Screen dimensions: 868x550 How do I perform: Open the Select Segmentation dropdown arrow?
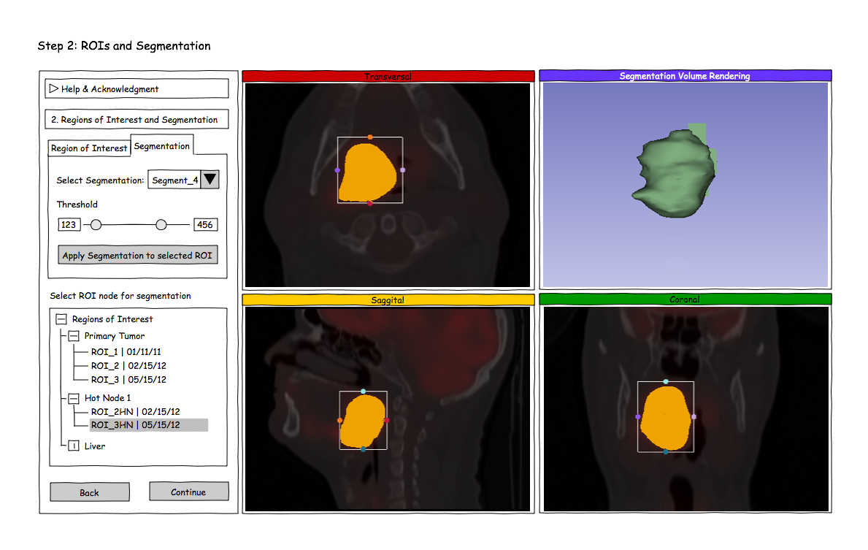[x=210, y=180]
